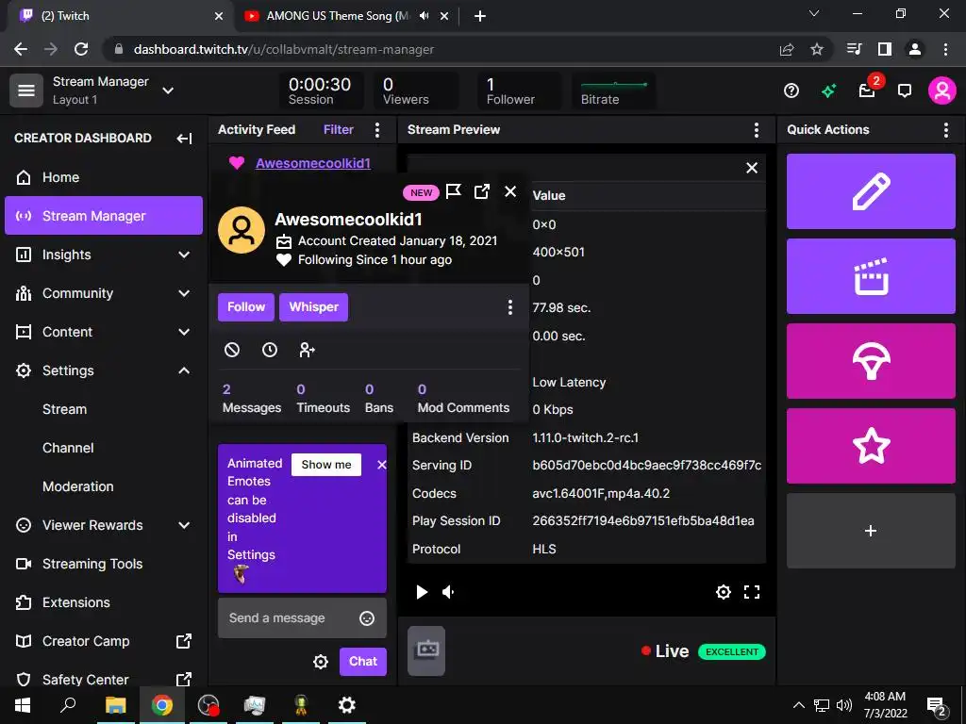This screenshot has height=724, width=966.
Task: Open Stream Preview options menu
Action: (756, 130)
